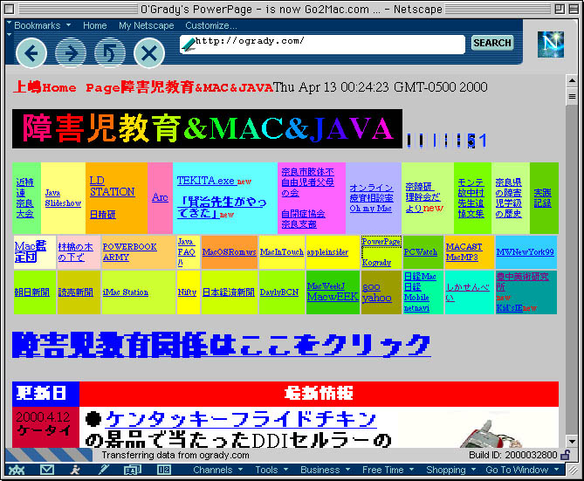584x481 pixels.
Task: Click the bookmark pencil icon beside the URL
Action: pyautogui.click(x=189, y=45)
